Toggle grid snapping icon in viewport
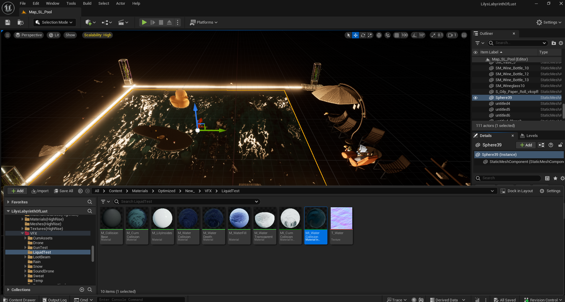The width and height of the screenshot is (565, 302). [x=397, y=35]
